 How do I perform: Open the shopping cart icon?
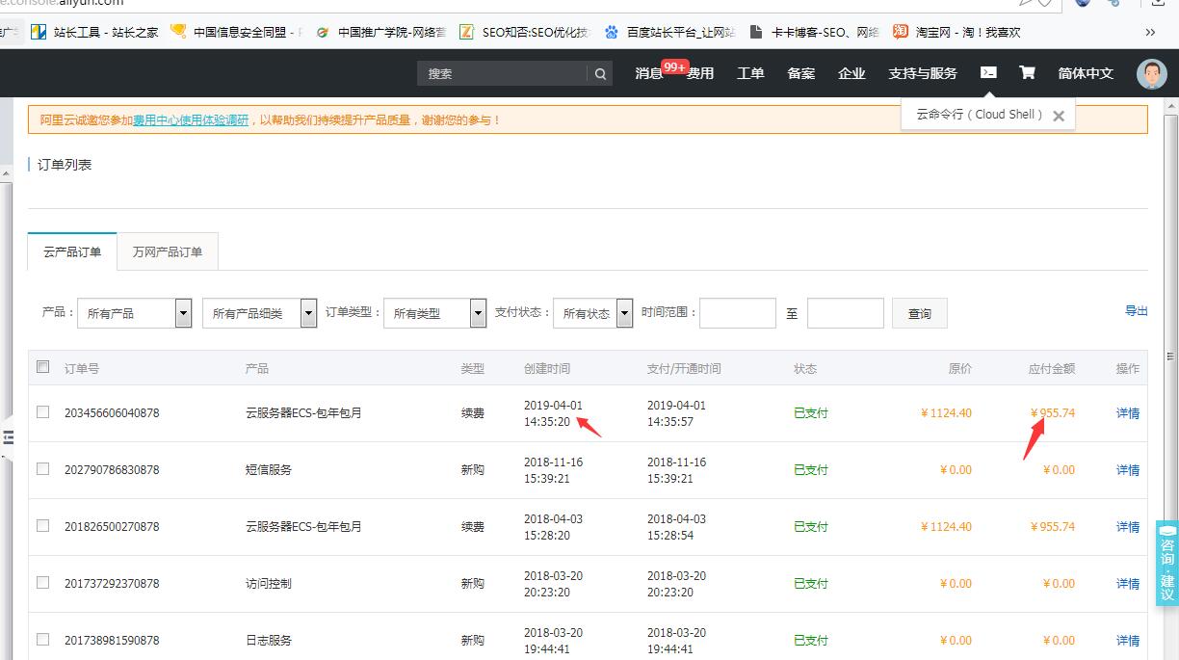[x=1027, y=72]
